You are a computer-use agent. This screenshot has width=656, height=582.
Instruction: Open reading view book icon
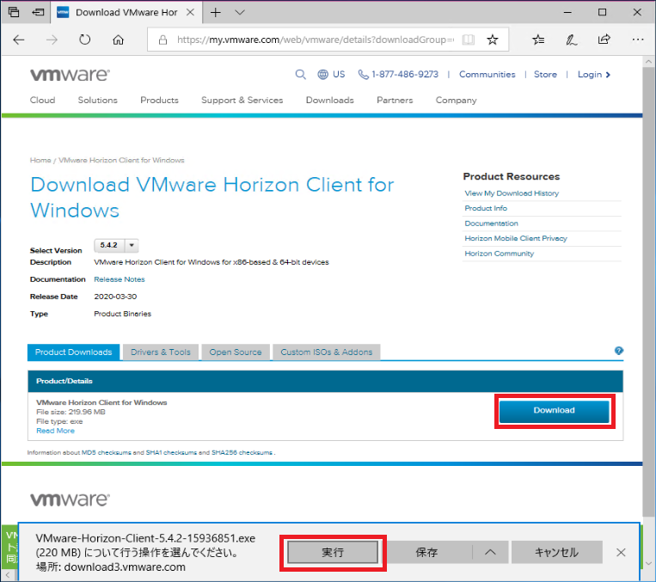tap(469, 40)
